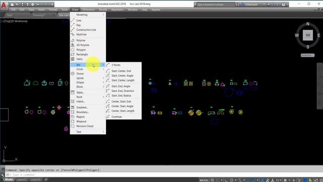The height and width of the screenshot is (182, 323).
Task: Open Gradient... from the Draw menu
Action: [x=88, y=108]
